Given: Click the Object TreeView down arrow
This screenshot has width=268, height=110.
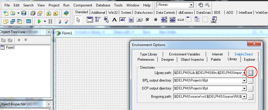Looking at the screenshot, I should [x=26, y=40].
